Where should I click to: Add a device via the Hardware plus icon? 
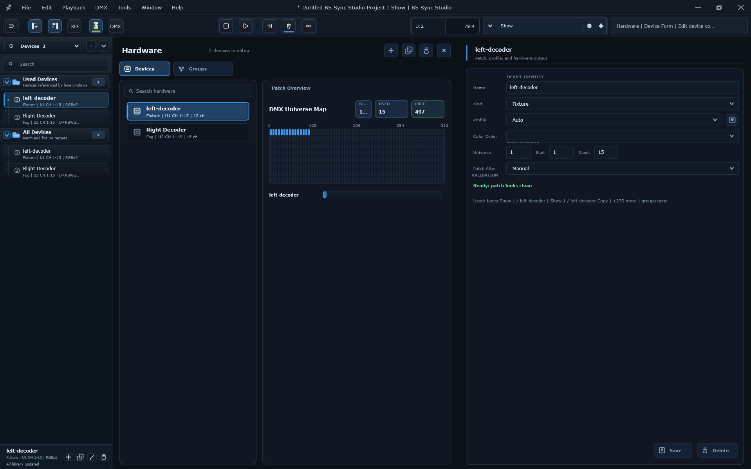click(x=391, y=51)
